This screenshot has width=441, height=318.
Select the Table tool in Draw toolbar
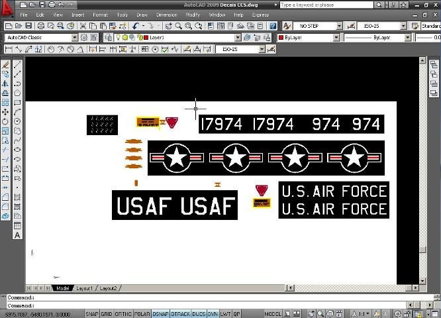point(17,225)
